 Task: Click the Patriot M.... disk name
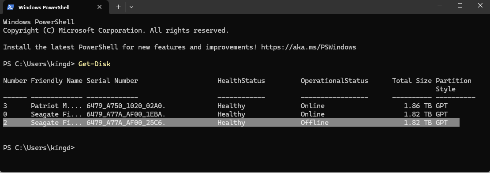[56, 106]
